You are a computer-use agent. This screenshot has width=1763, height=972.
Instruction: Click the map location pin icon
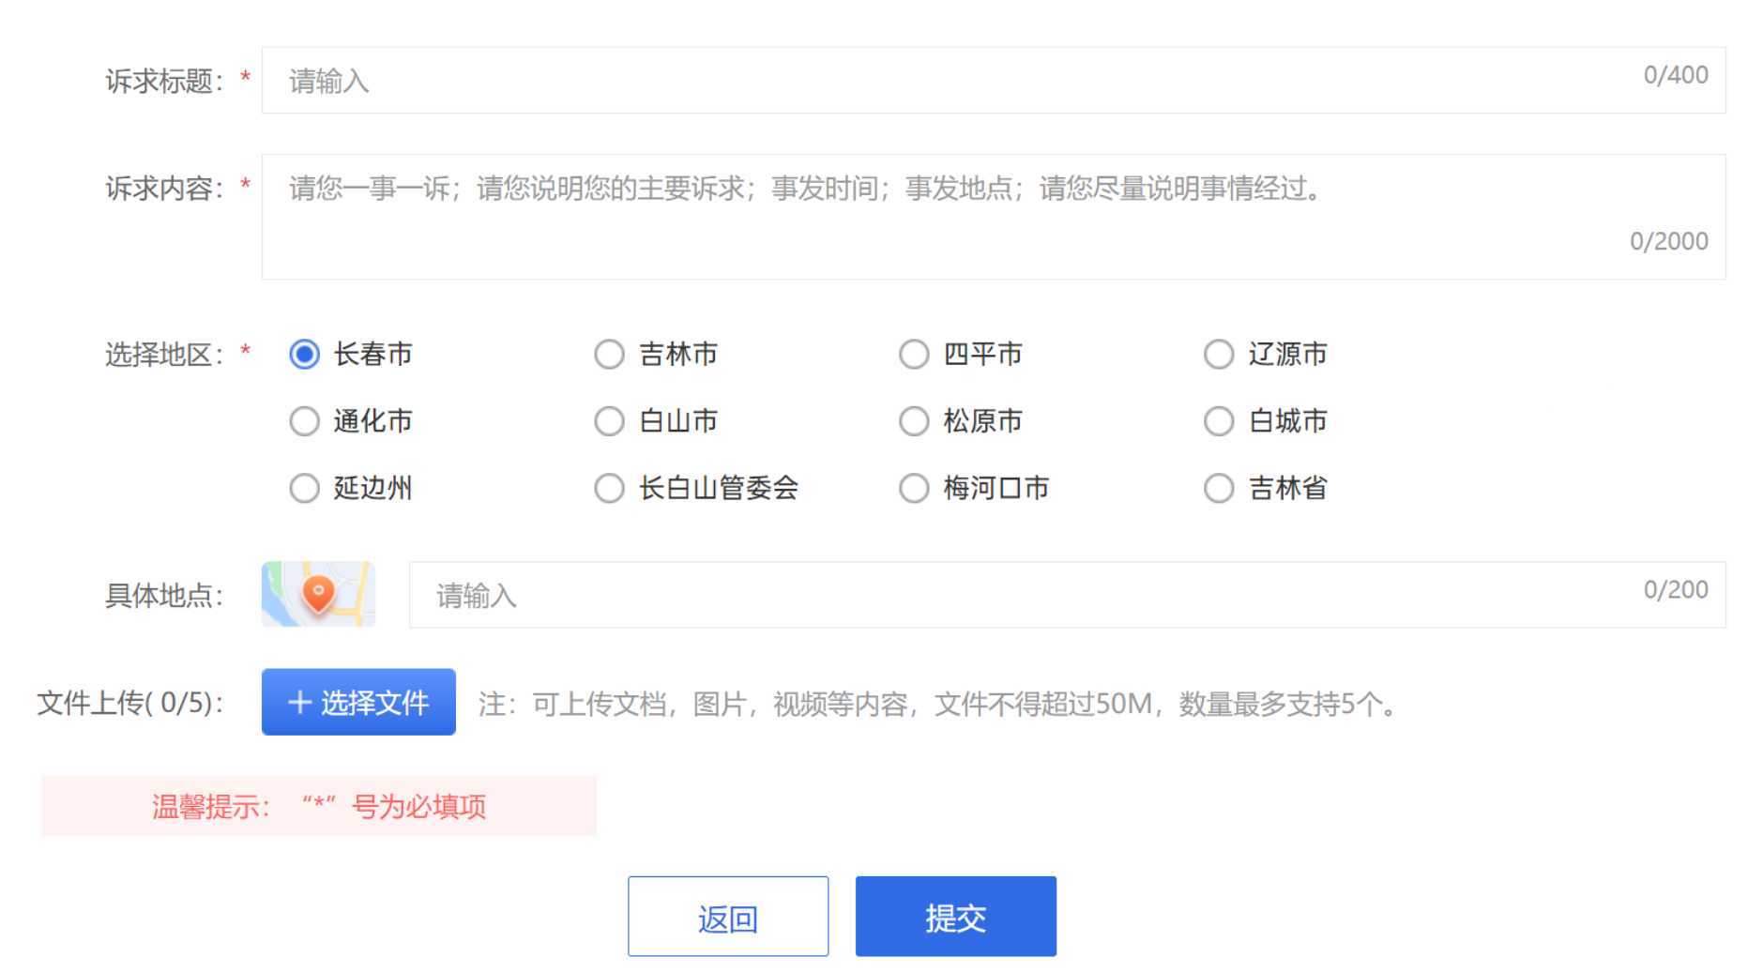tap(318, 594)
